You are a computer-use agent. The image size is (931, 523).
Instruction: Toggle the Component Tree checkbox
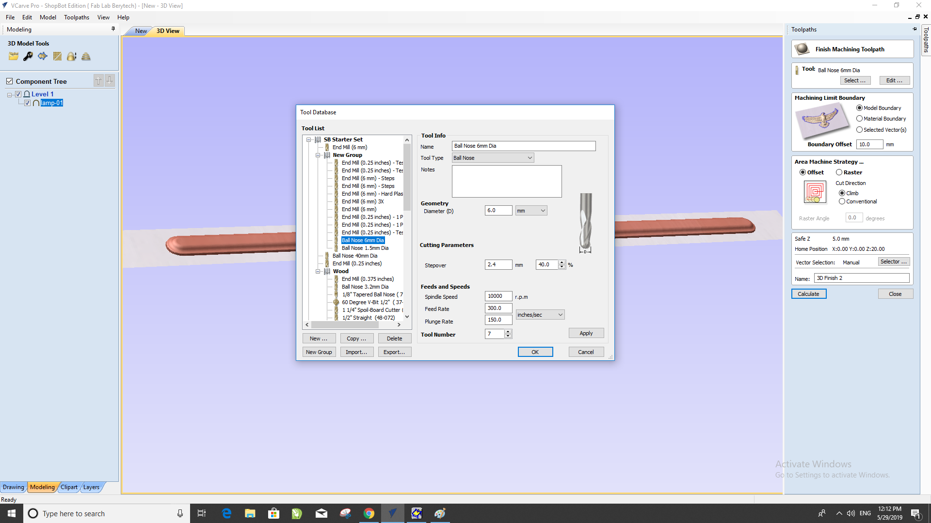(9, 81)
